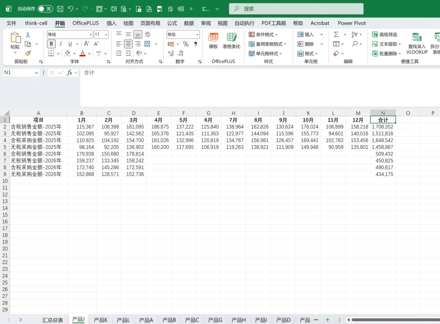Click the percent style icon

186,44
